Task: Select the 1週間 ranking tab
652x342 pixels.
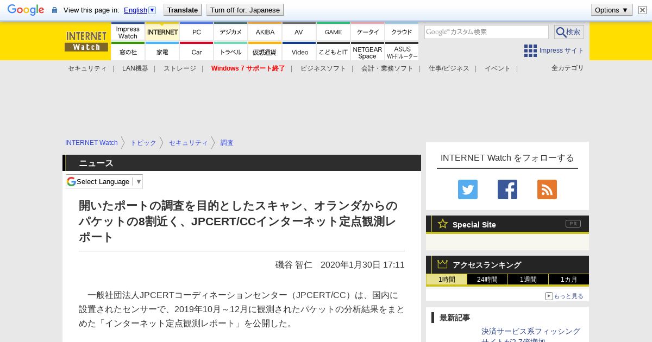Action: [528, 280]
